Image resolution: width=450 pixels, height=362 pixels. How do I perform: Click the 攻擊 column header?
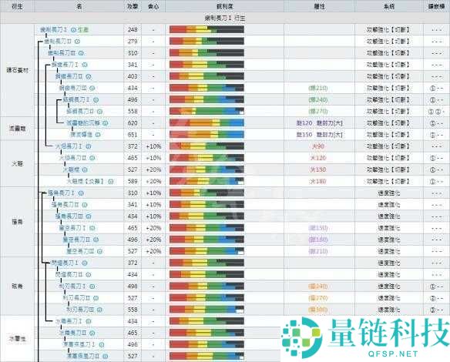pos(133,6)
